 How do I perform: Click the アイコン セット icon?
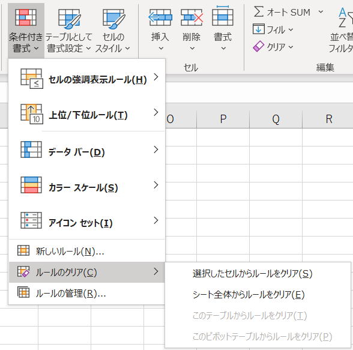click(x=31, y=220)
